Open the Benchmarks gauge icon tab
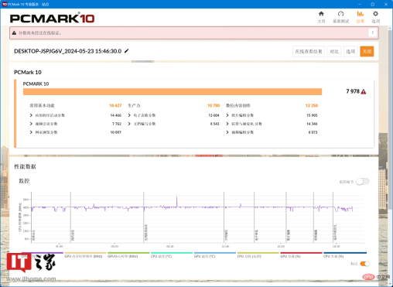Image resolution: width=393 pixels, height=287 pixels. (x=340, y=17)
